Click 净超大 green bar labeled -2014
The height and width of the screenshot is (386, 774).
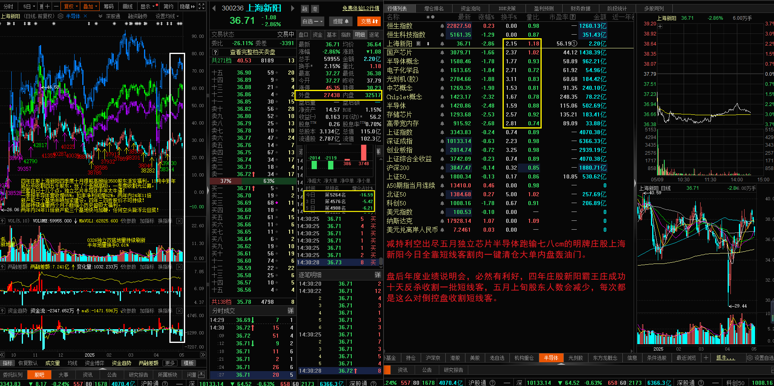click(x=314, y=164)
